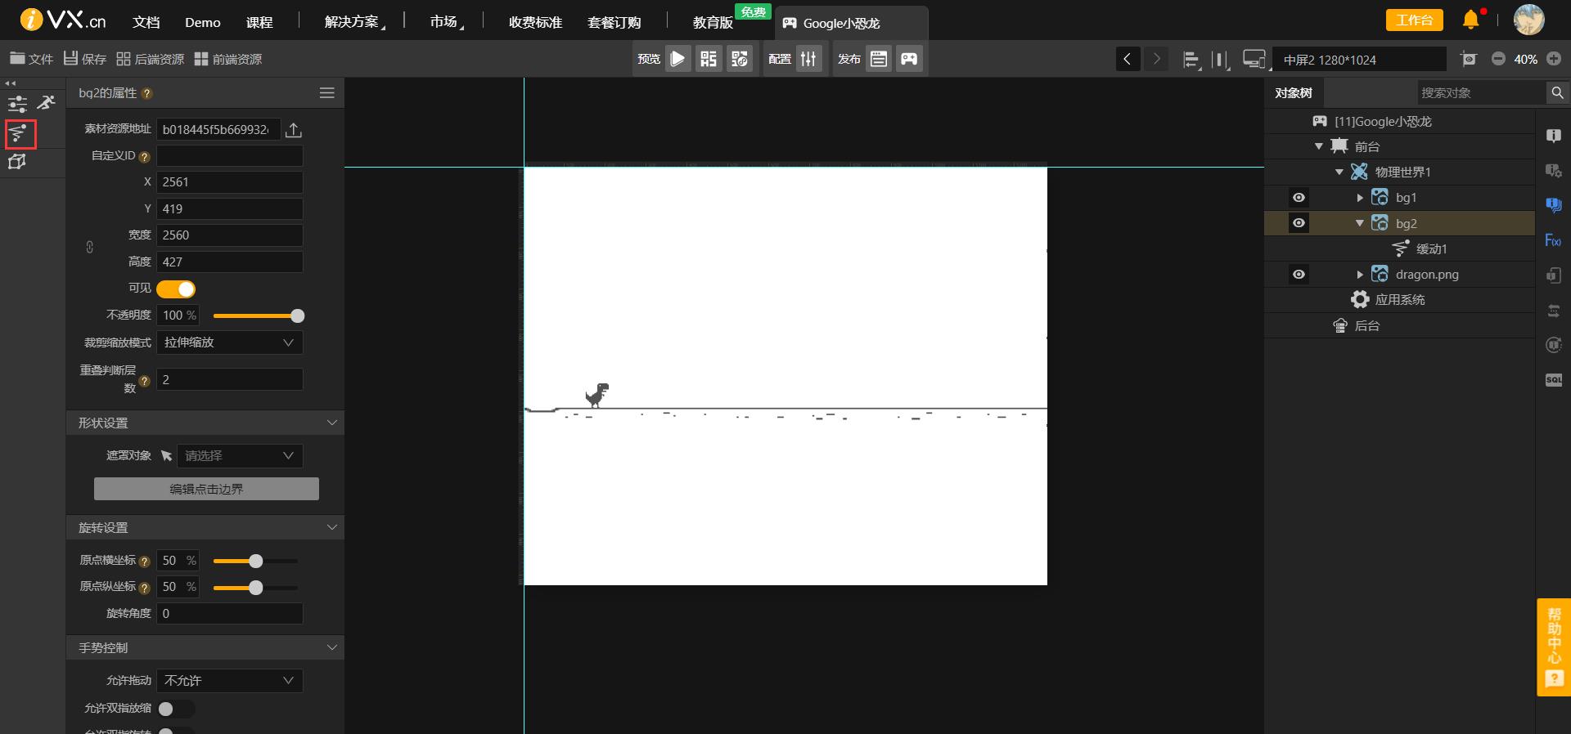Collapse the 前台 tree node

(x=1319, y=146)
